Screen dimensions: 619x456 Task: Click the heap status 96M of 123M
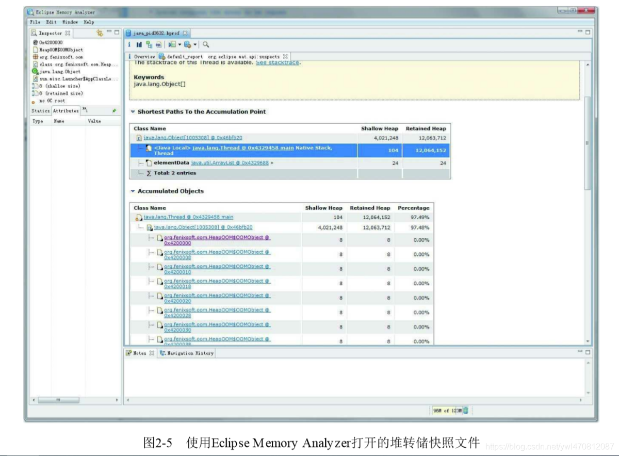447,411
